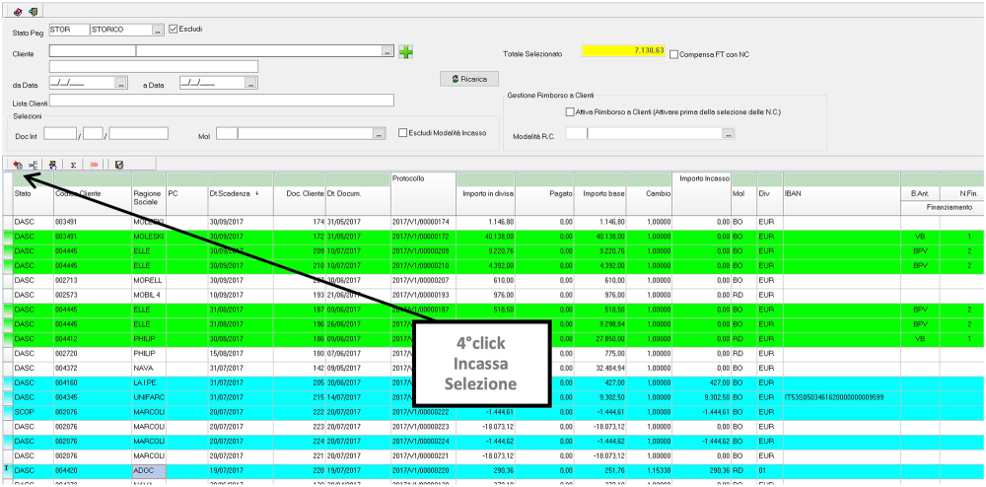The height and width of the screenshot is (487, 986).
Task: Click the green plus icon next to Cliente
Action: click(x=405, y=51)
